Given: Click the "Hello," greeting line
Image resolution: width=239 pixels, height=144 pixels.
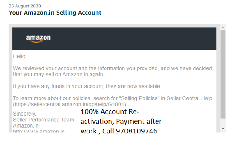Looking at the screenshot, I should tap(20, 57).
